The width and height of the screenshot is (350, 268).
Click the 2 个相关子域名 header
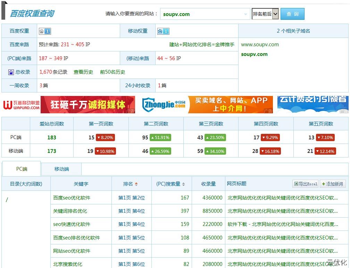[x=293, y=31]
